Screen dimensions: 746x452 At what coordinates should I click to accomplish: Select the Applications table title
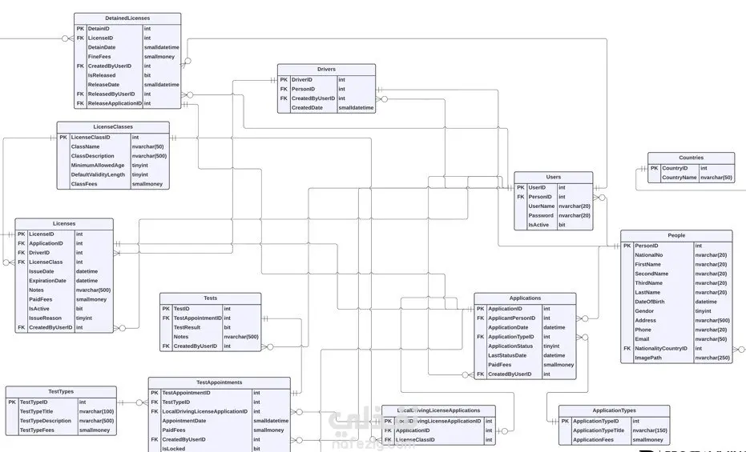(525, 298)
